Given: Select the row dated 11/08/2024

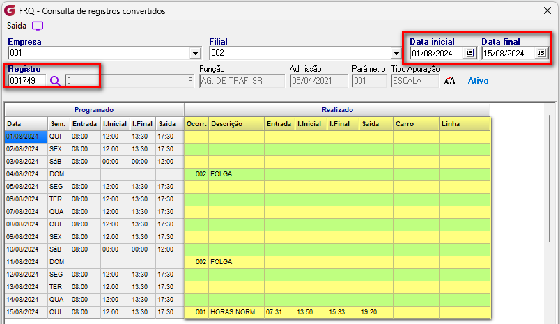Looking at the screenshot, I should [x=247, y=262].
